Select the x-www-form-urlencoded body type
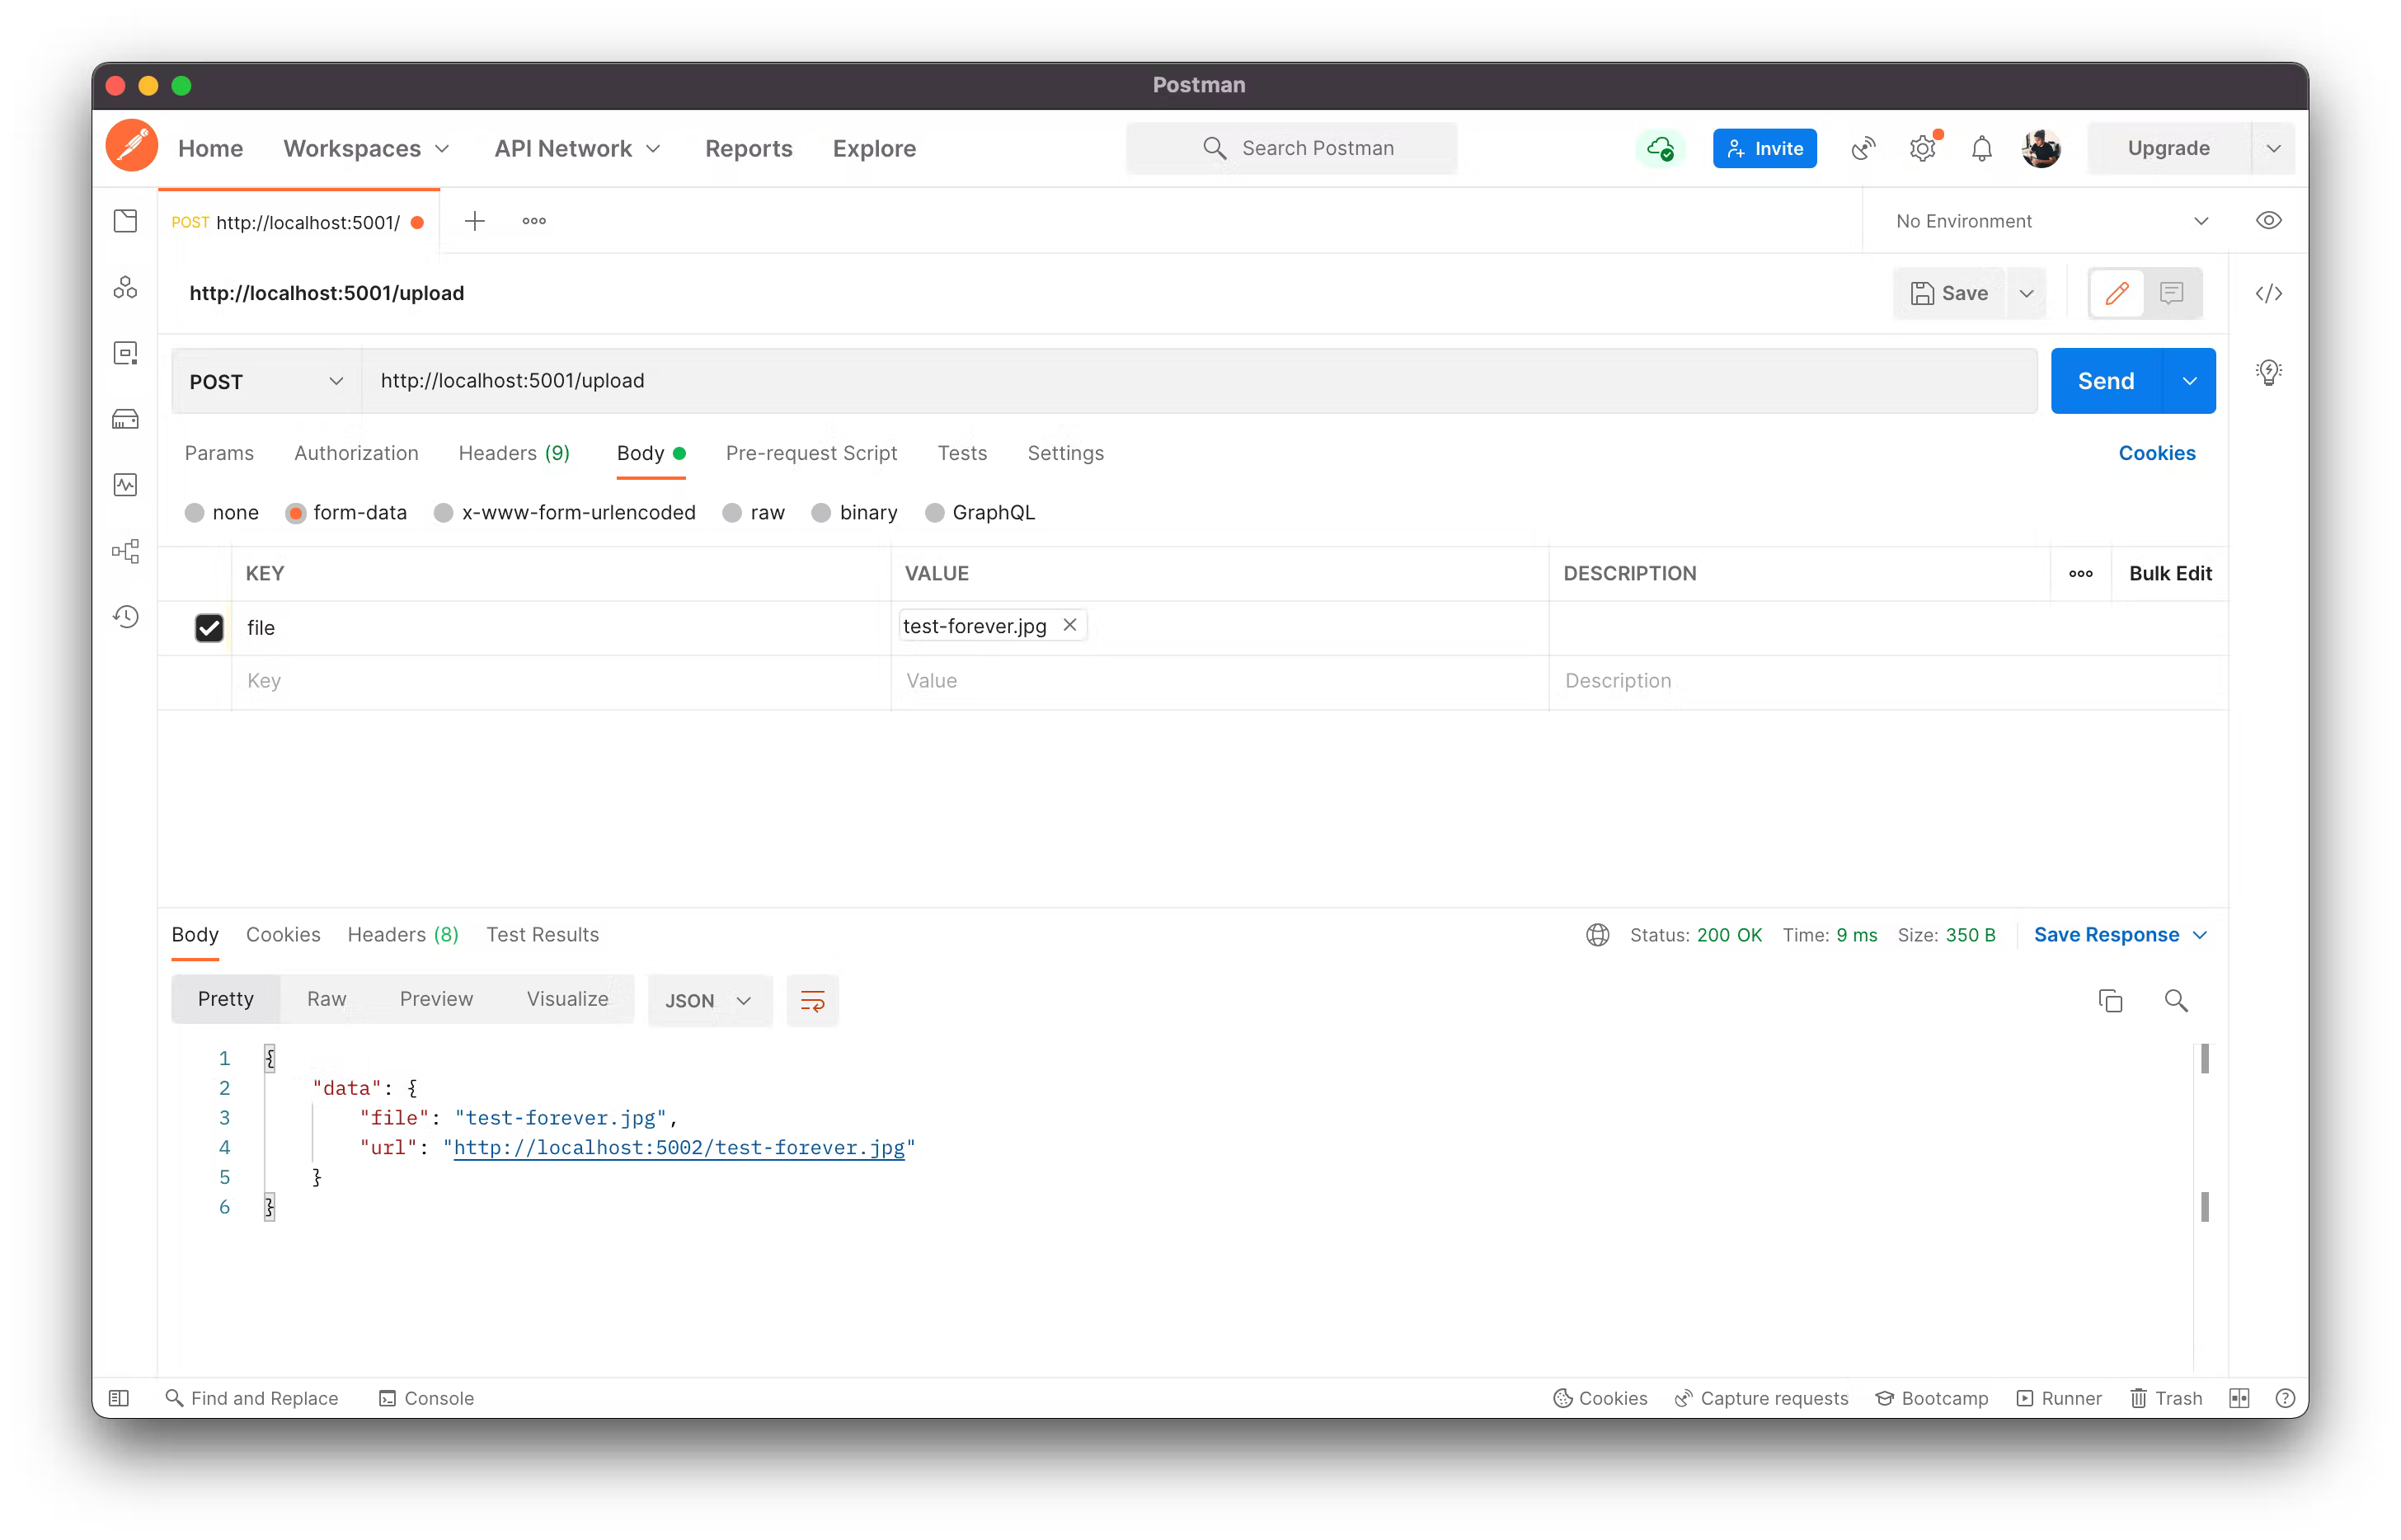Viewport: 2401px width, 1540px height. [565, 513]
